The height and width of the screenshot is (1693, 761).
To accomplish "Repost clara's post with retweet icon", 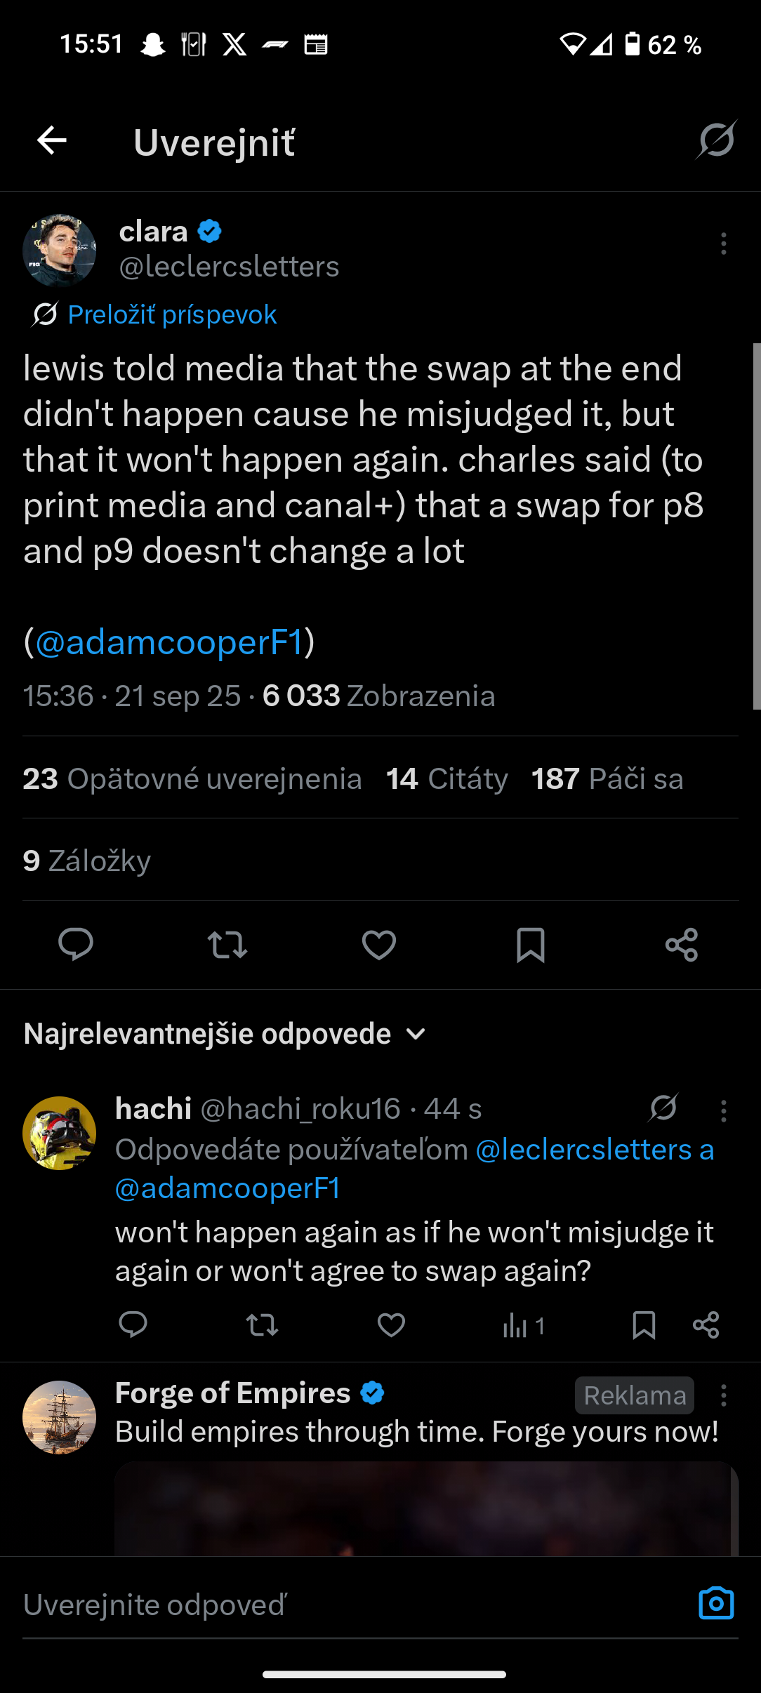I will click(227, 944).
